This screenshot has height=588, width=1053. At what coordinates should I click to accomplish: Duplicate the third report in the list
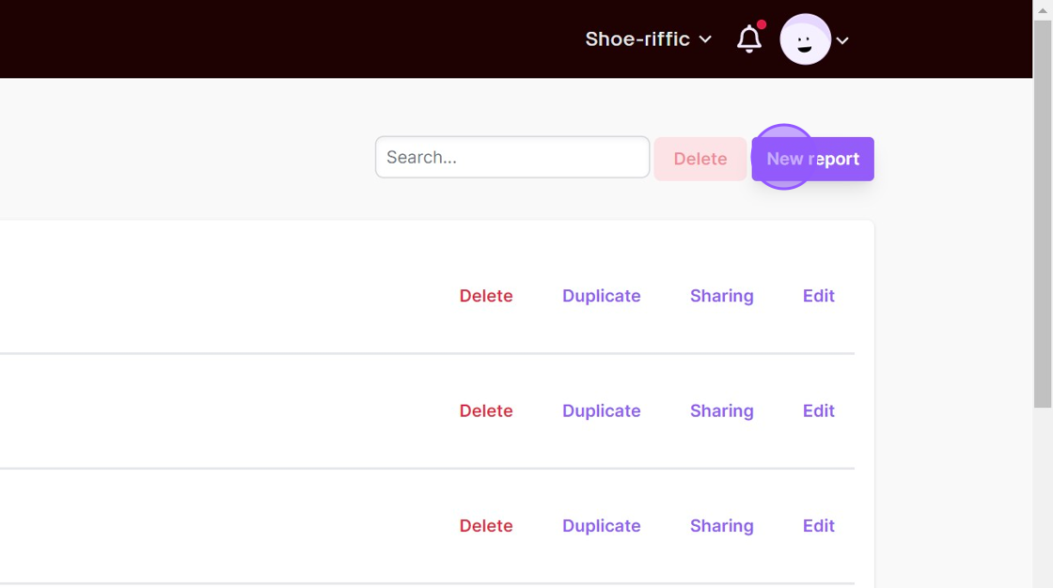(x=602, y=526)
